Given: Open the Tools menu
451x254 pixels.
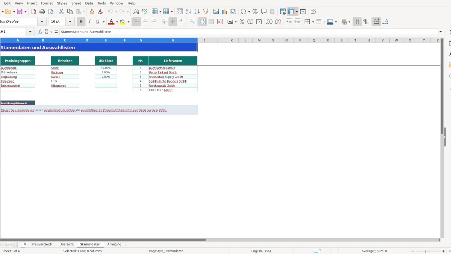Looking at the screenshot, I should click(101, 3).
